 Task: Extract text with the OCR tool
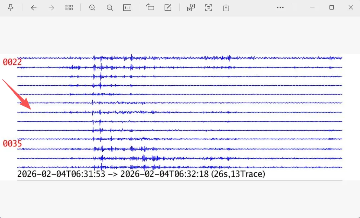click(x=208, y=8)
